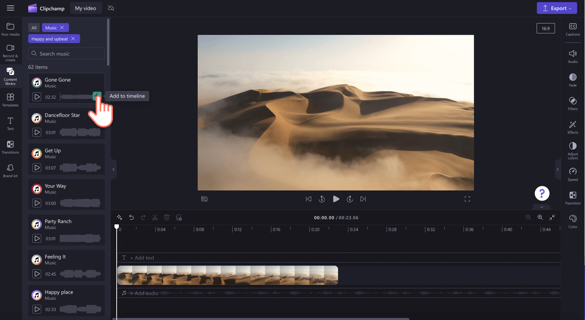
Task: Open the Captions panel
Action: click(572, 29)
